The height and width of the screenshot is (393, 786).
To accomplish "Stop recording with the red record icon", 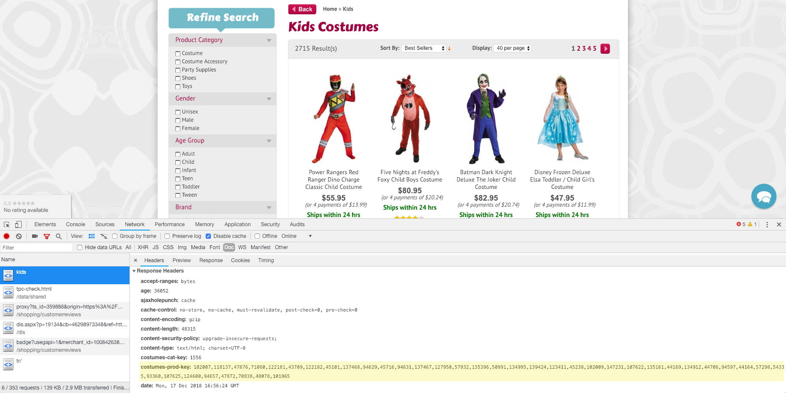I will pyautogui.click(x=6, y=236).
